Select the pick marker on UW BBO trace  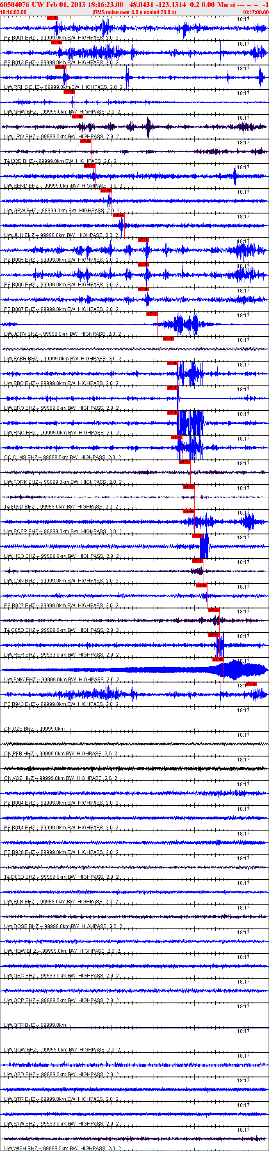172,363
